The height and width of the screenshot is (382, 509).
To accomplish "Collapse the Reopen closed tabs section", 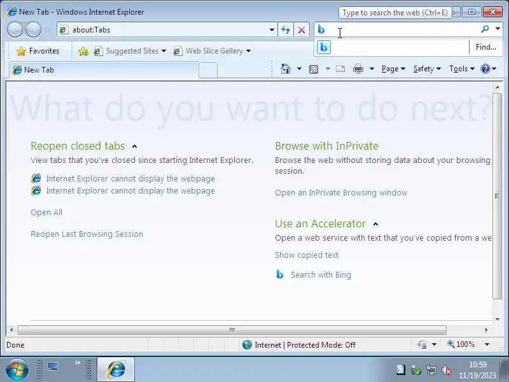I will tap(134, 146).
